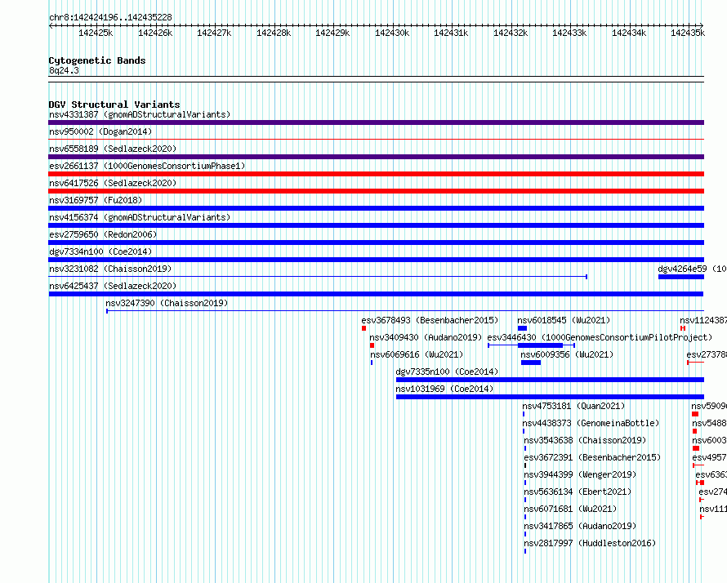Open variant nsv2817997 (Huddleston2016)
Screen dimensions: 727x583
click(x=590, y=543)
